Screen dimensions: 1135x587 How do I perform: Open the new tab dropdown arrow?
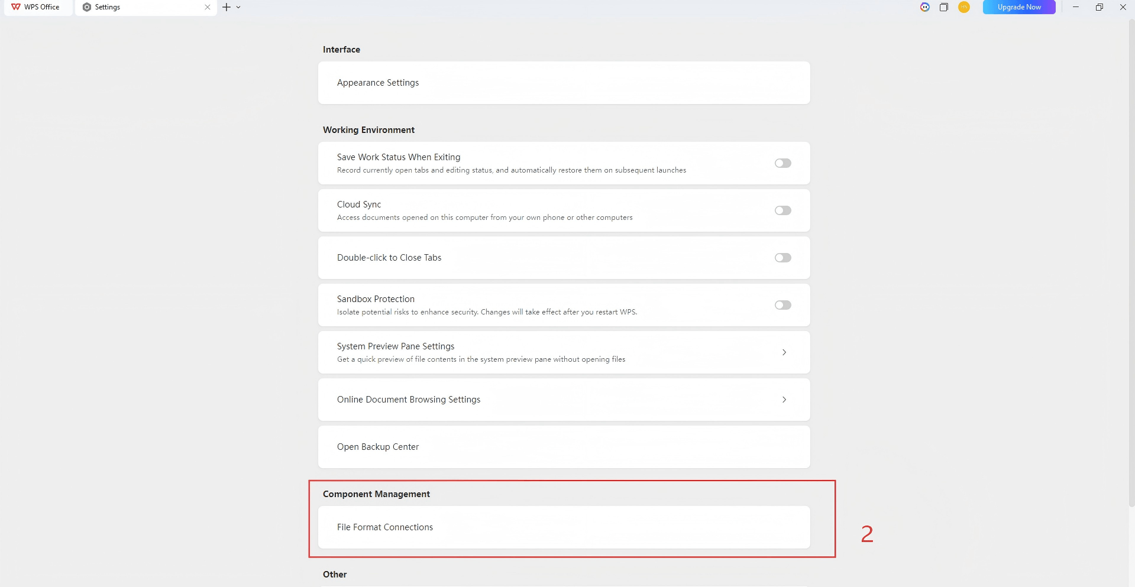pos(238,7)
